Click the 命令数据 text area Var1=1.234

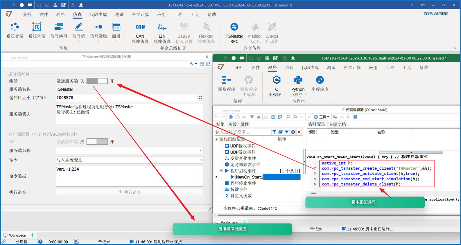point(130,176)
